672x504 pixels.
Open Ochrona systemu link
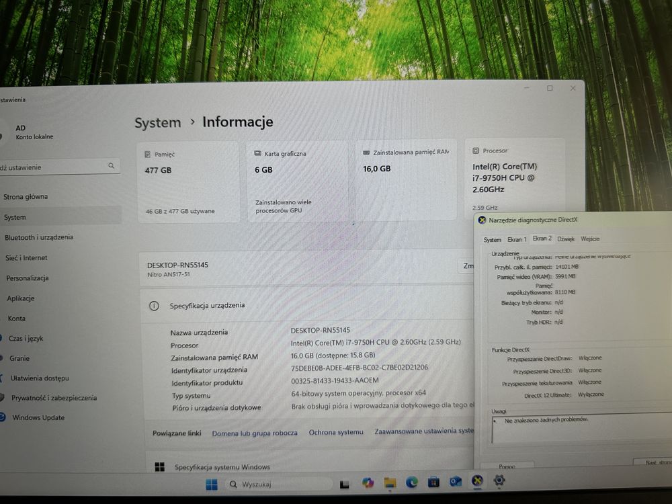336,432
